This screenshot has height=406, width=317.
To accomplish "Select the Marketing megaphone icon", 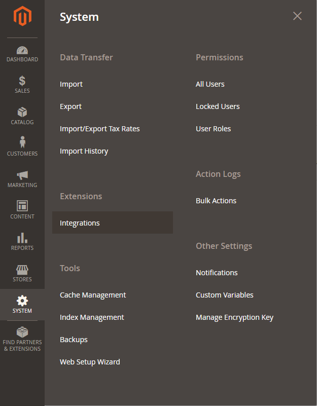I will tap(22, 175).
